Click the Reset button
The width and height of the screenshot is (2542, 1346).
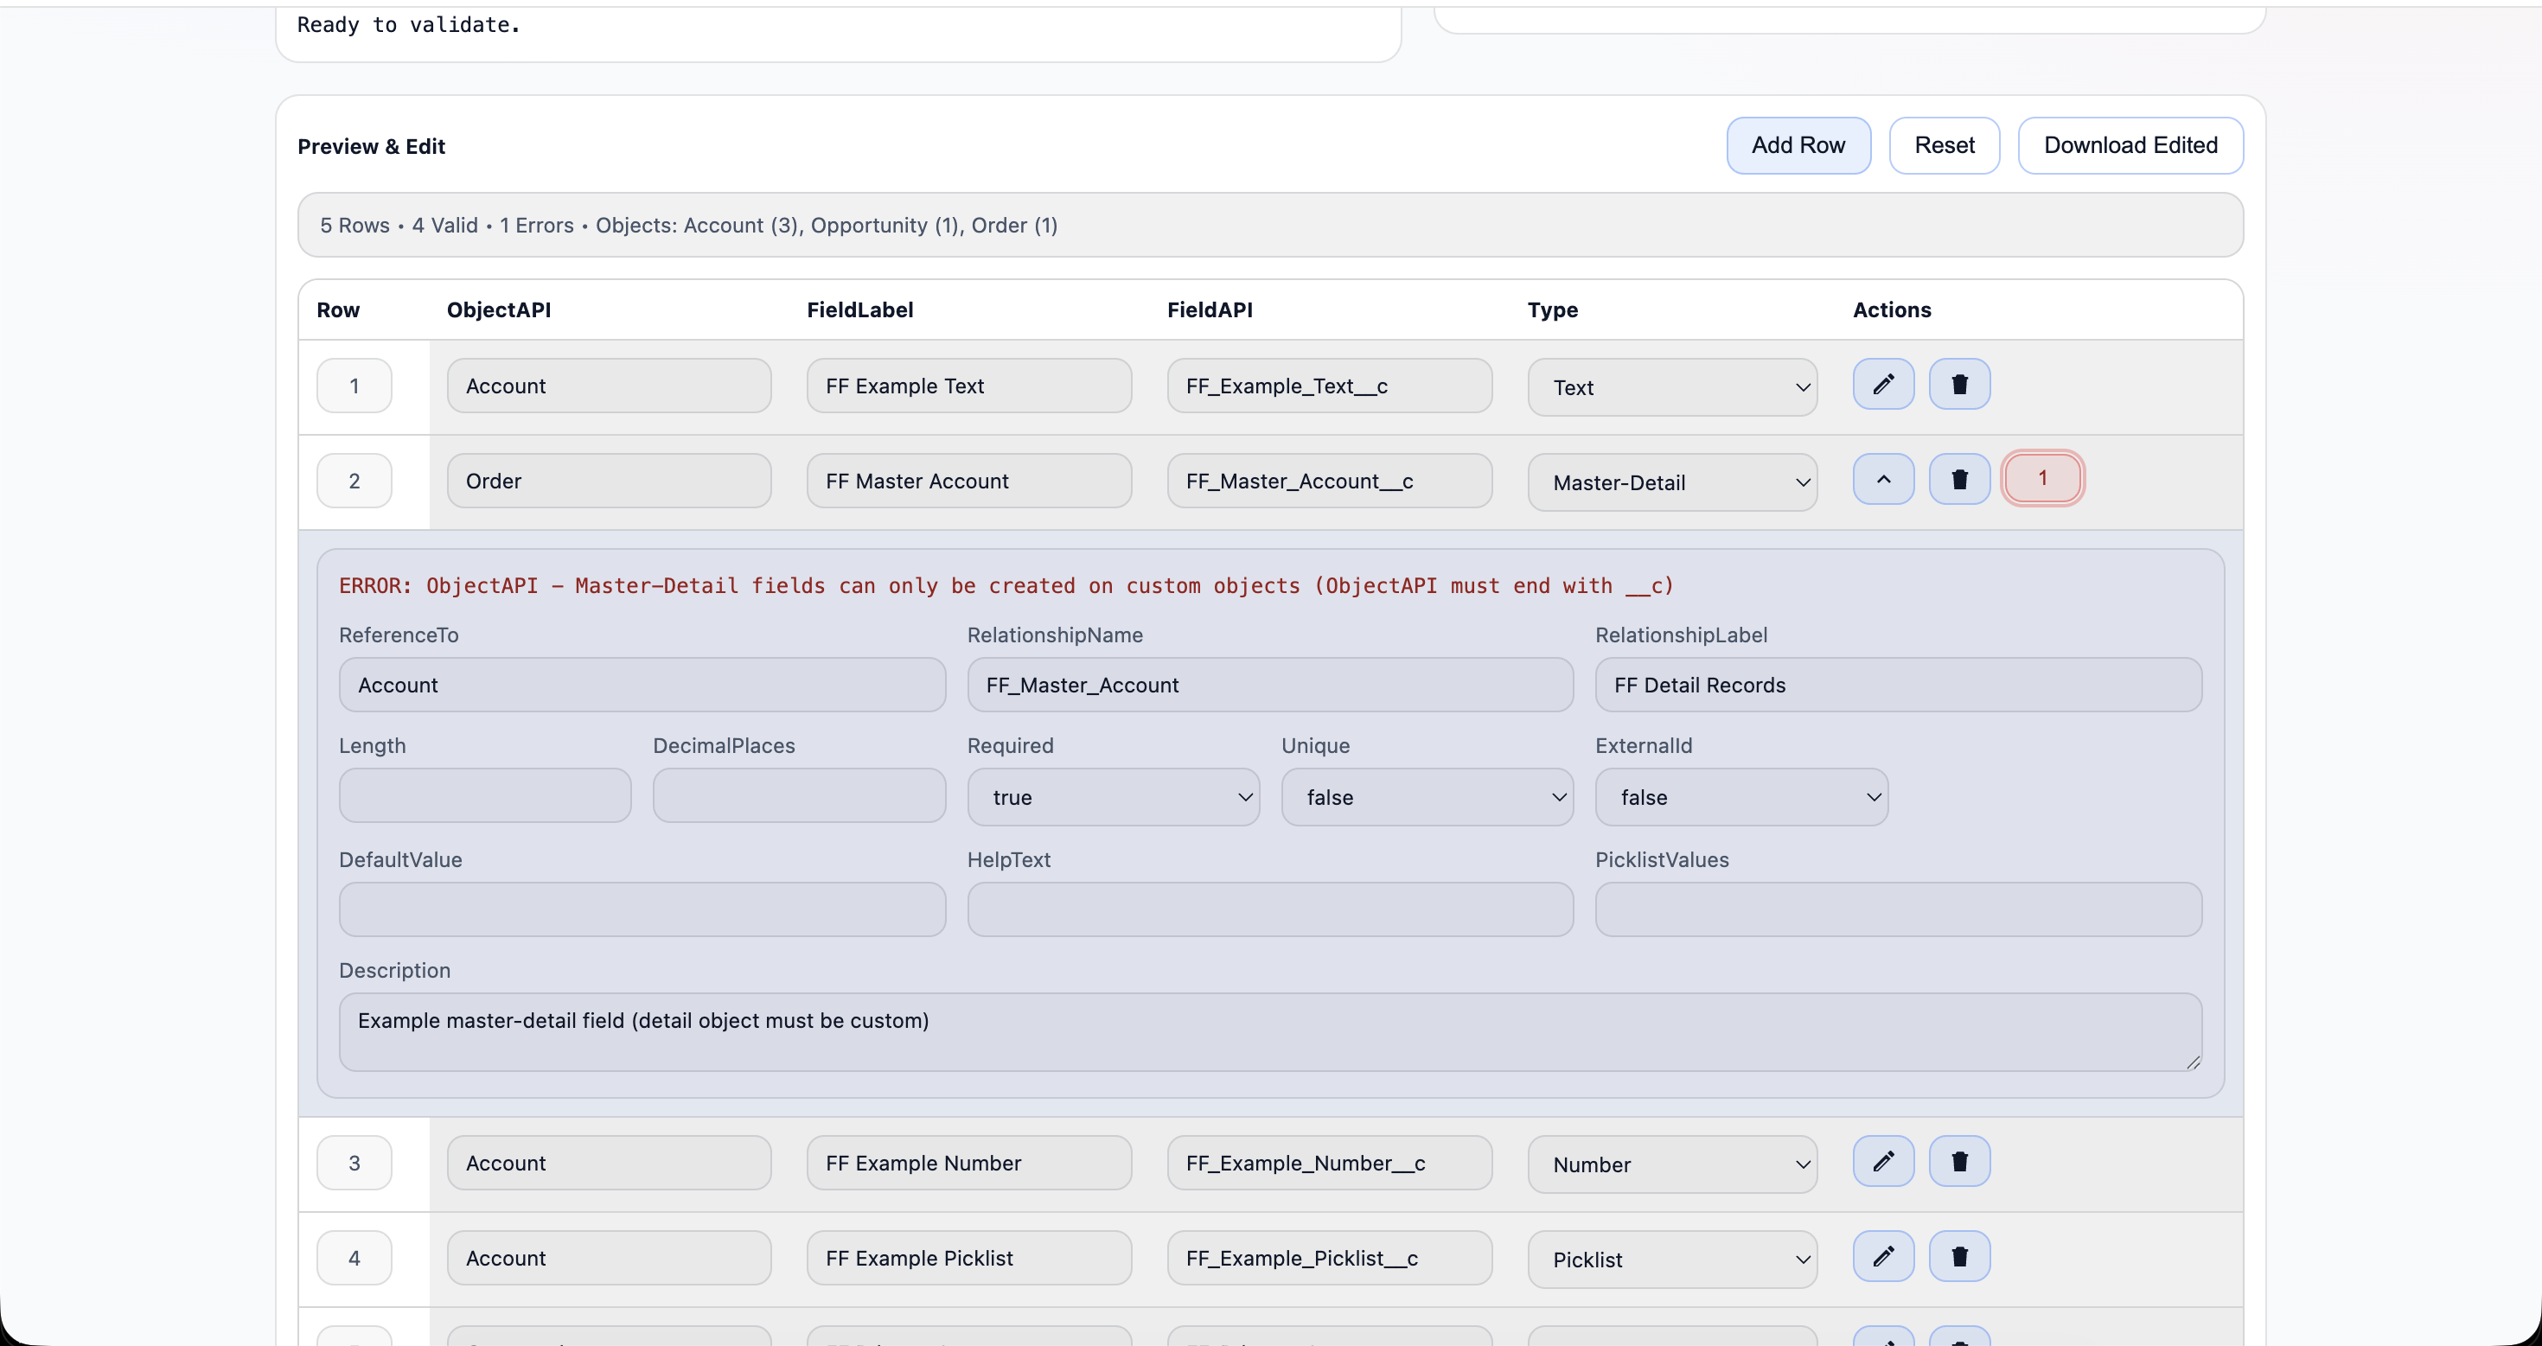click(1944, 145)
